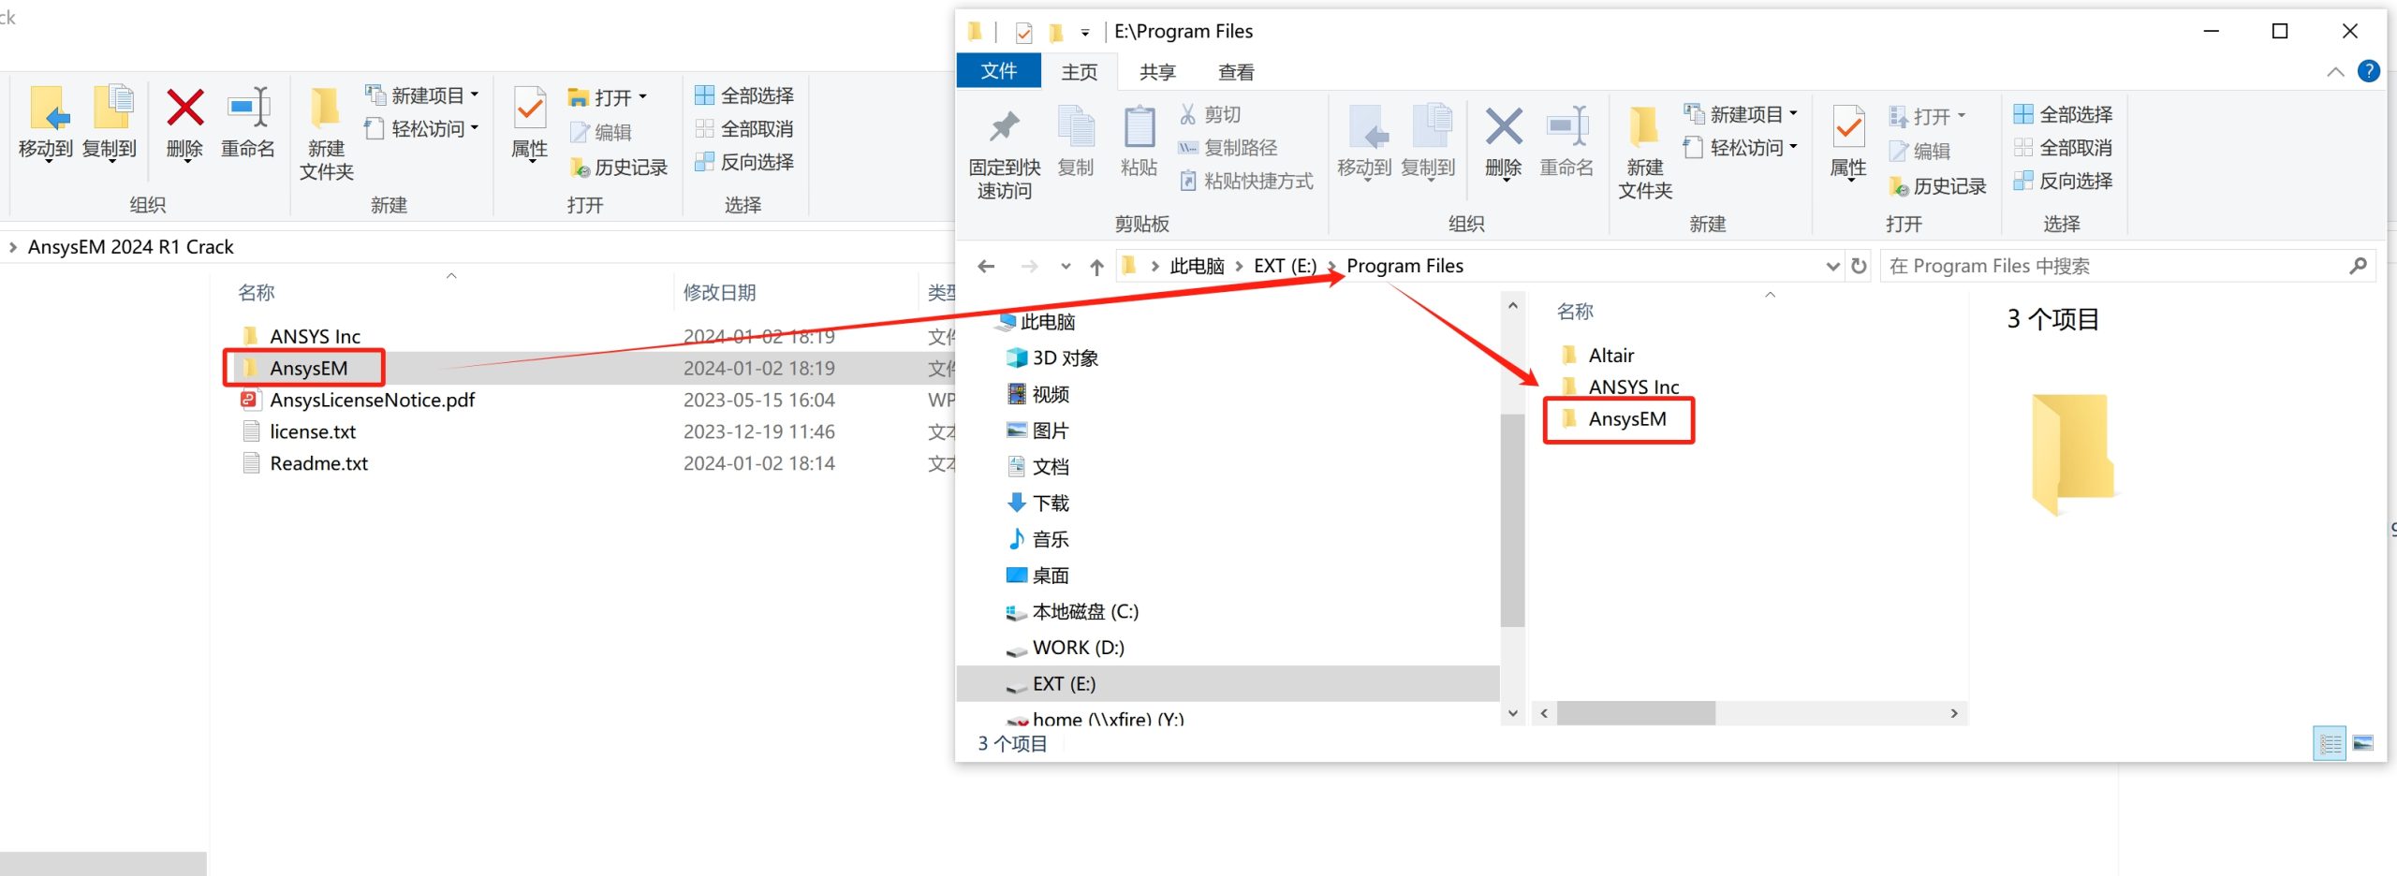Click Cut in the Program Files ribbon

1210,114
